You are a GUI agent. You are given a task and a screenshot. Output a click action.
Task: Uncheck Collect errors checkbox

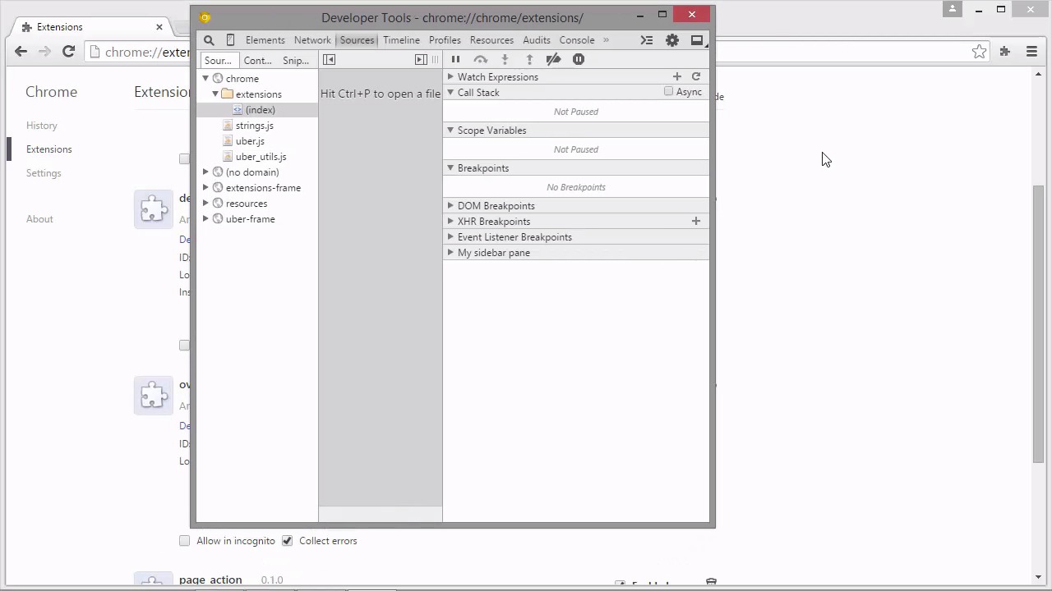[x=287, y=541]
